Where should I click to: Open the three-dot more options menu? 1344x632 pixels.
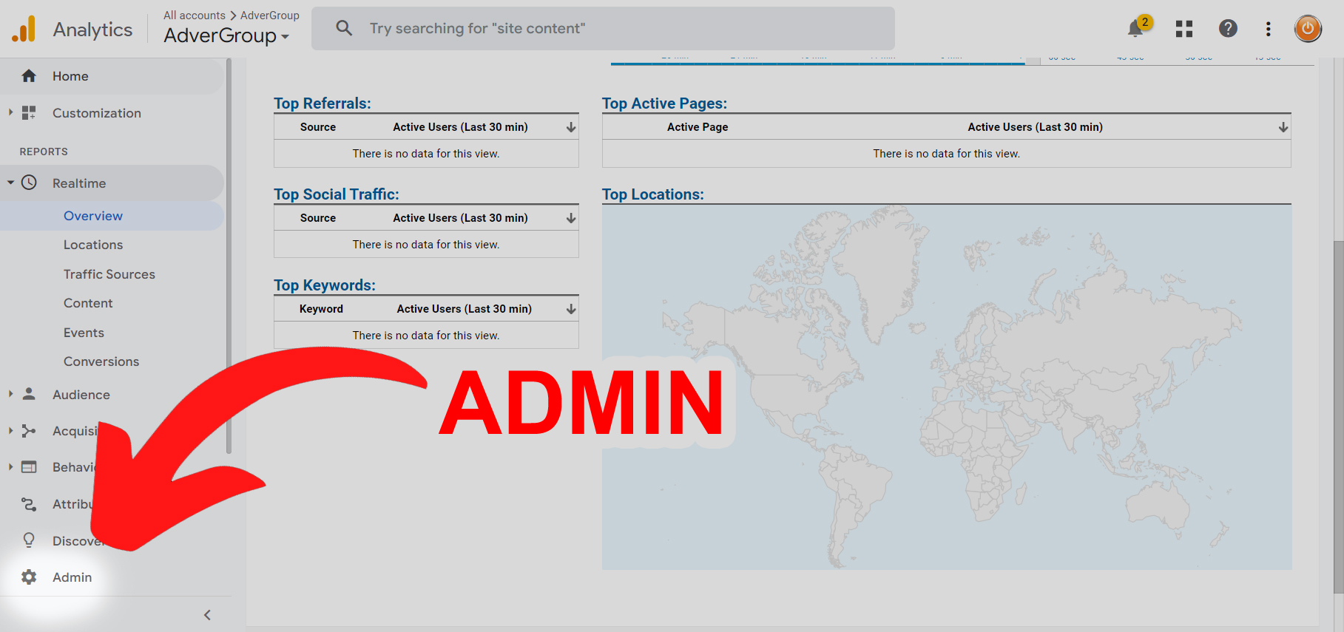1268,29
